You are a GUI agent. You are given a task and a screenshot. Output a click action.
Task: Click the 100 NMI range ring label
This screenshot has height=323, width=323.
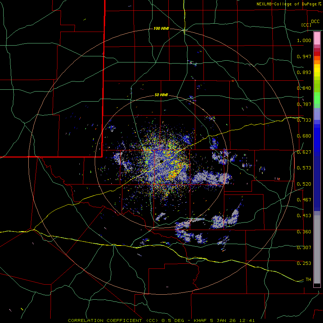click(161, 28)
